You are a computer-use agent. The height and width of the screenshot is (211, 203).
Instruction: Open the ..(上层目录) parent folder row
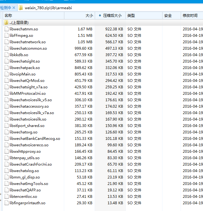pyautogui.click(x=103, y=23)
